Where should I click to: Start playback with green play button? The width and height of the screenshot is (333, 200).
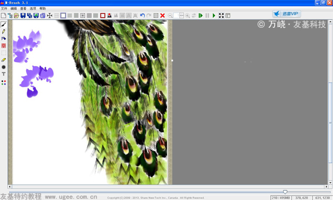(x=214, y=16)
